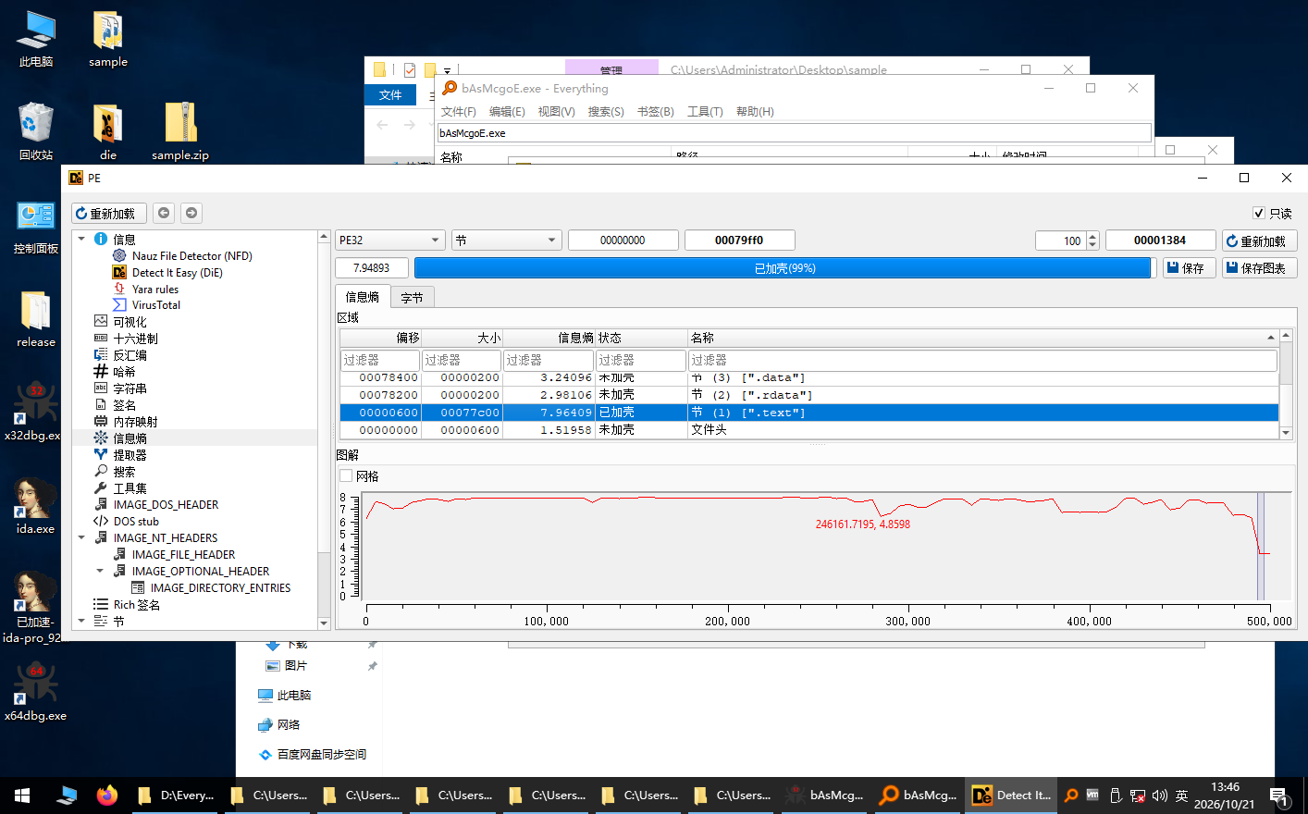
Task: Collapse the 信息 tree node
Action: coord(81,239)
